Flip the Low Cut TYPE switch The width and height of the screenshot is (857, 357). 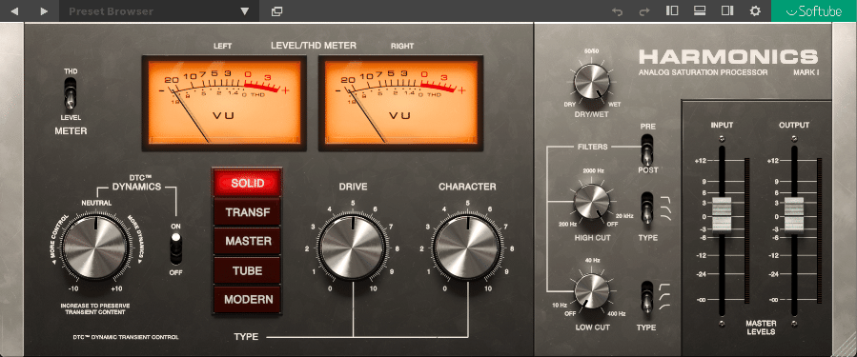coord(647,297)
